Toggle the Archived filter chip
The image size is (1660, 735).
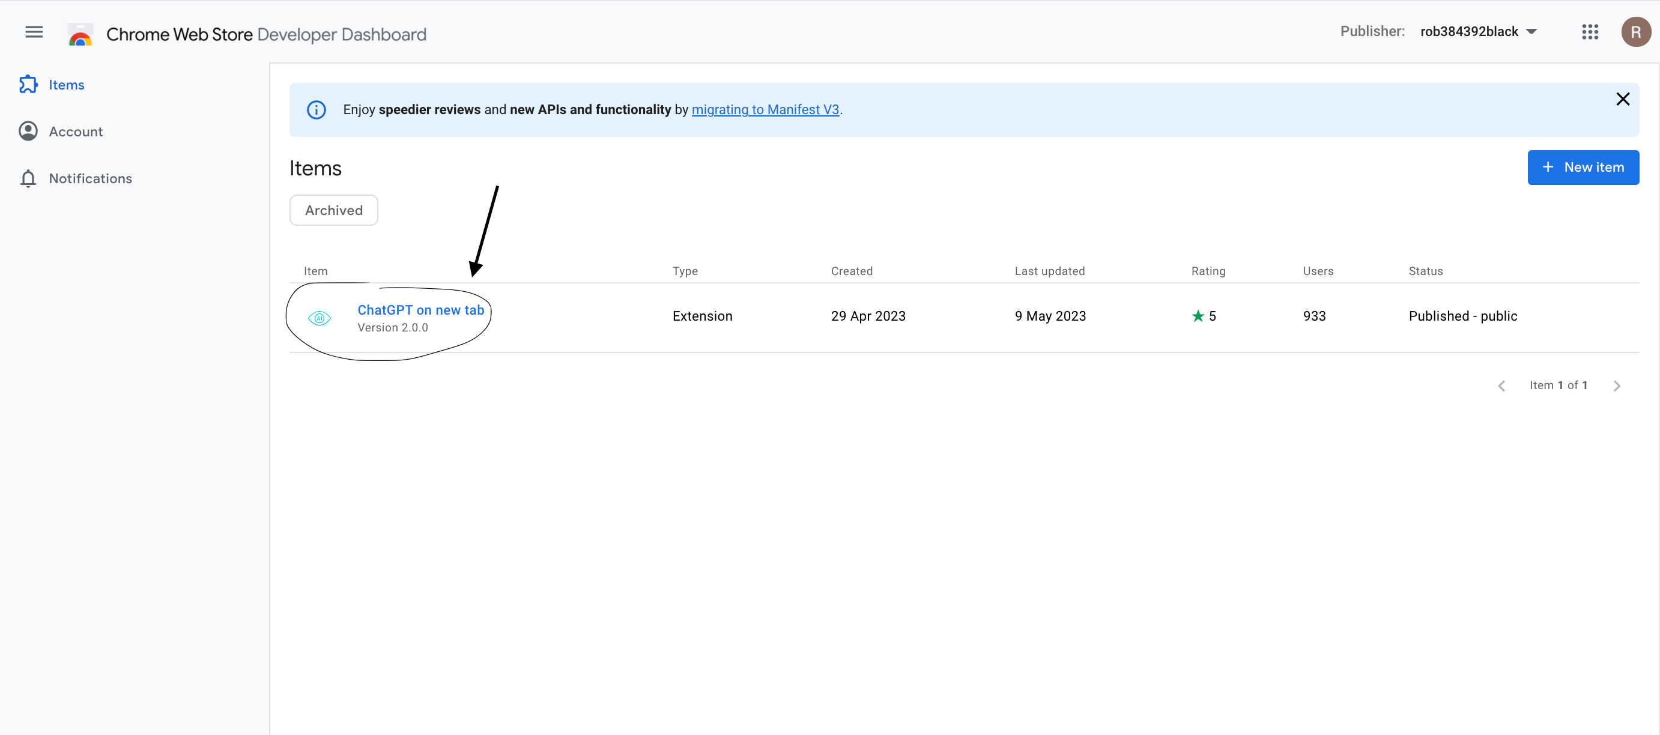[x=333, y=211]
